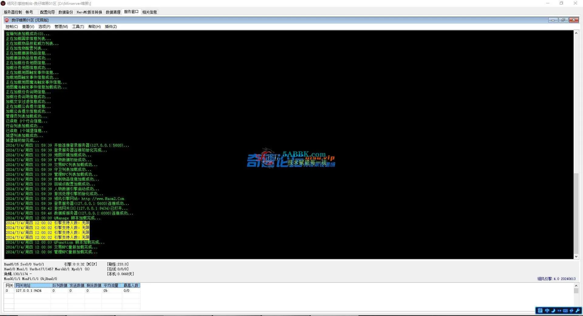Expand the 工具(T) menu
Screen dimensions: 583x316
[78, 27]
